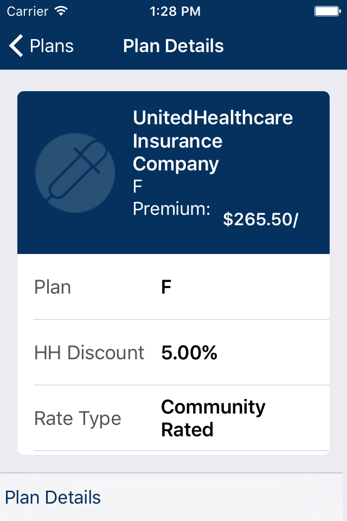Tap the back chevron arrow icon
The image size is (347, 521).
[x=16, y=46]
